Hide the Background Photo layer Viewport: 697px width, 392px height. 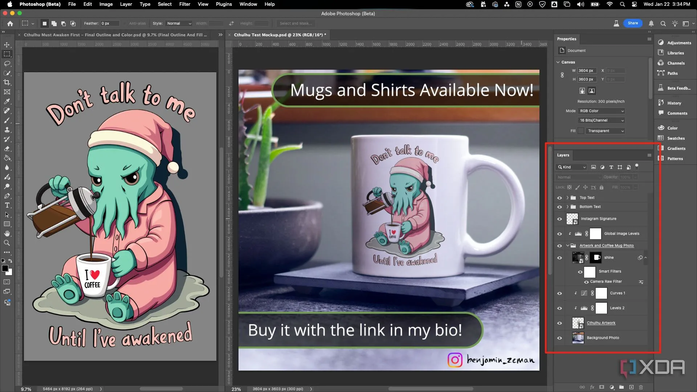559,338
